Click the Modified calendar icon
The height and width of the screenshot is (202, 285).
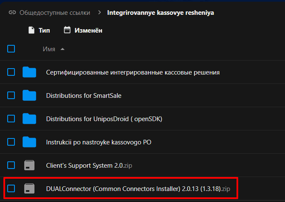(67, 30)
